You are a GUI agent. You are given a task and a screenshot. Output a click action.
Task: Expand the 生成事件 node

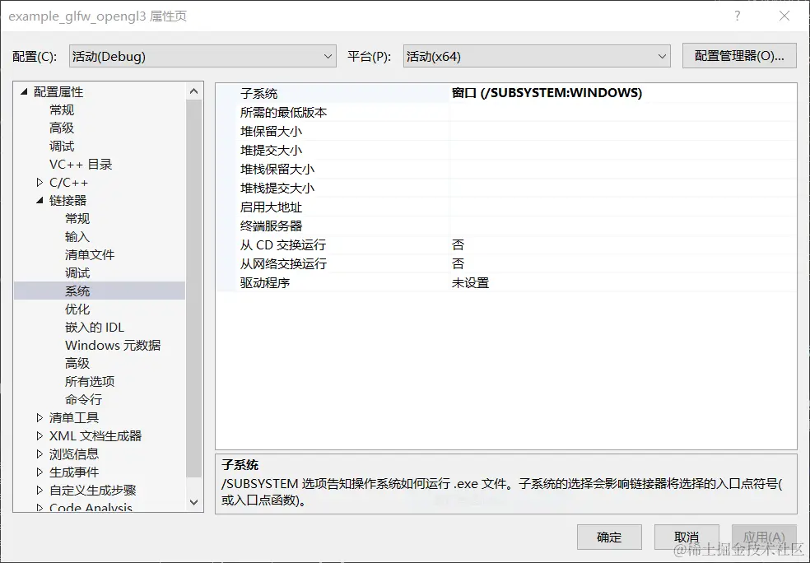[40, 472]
